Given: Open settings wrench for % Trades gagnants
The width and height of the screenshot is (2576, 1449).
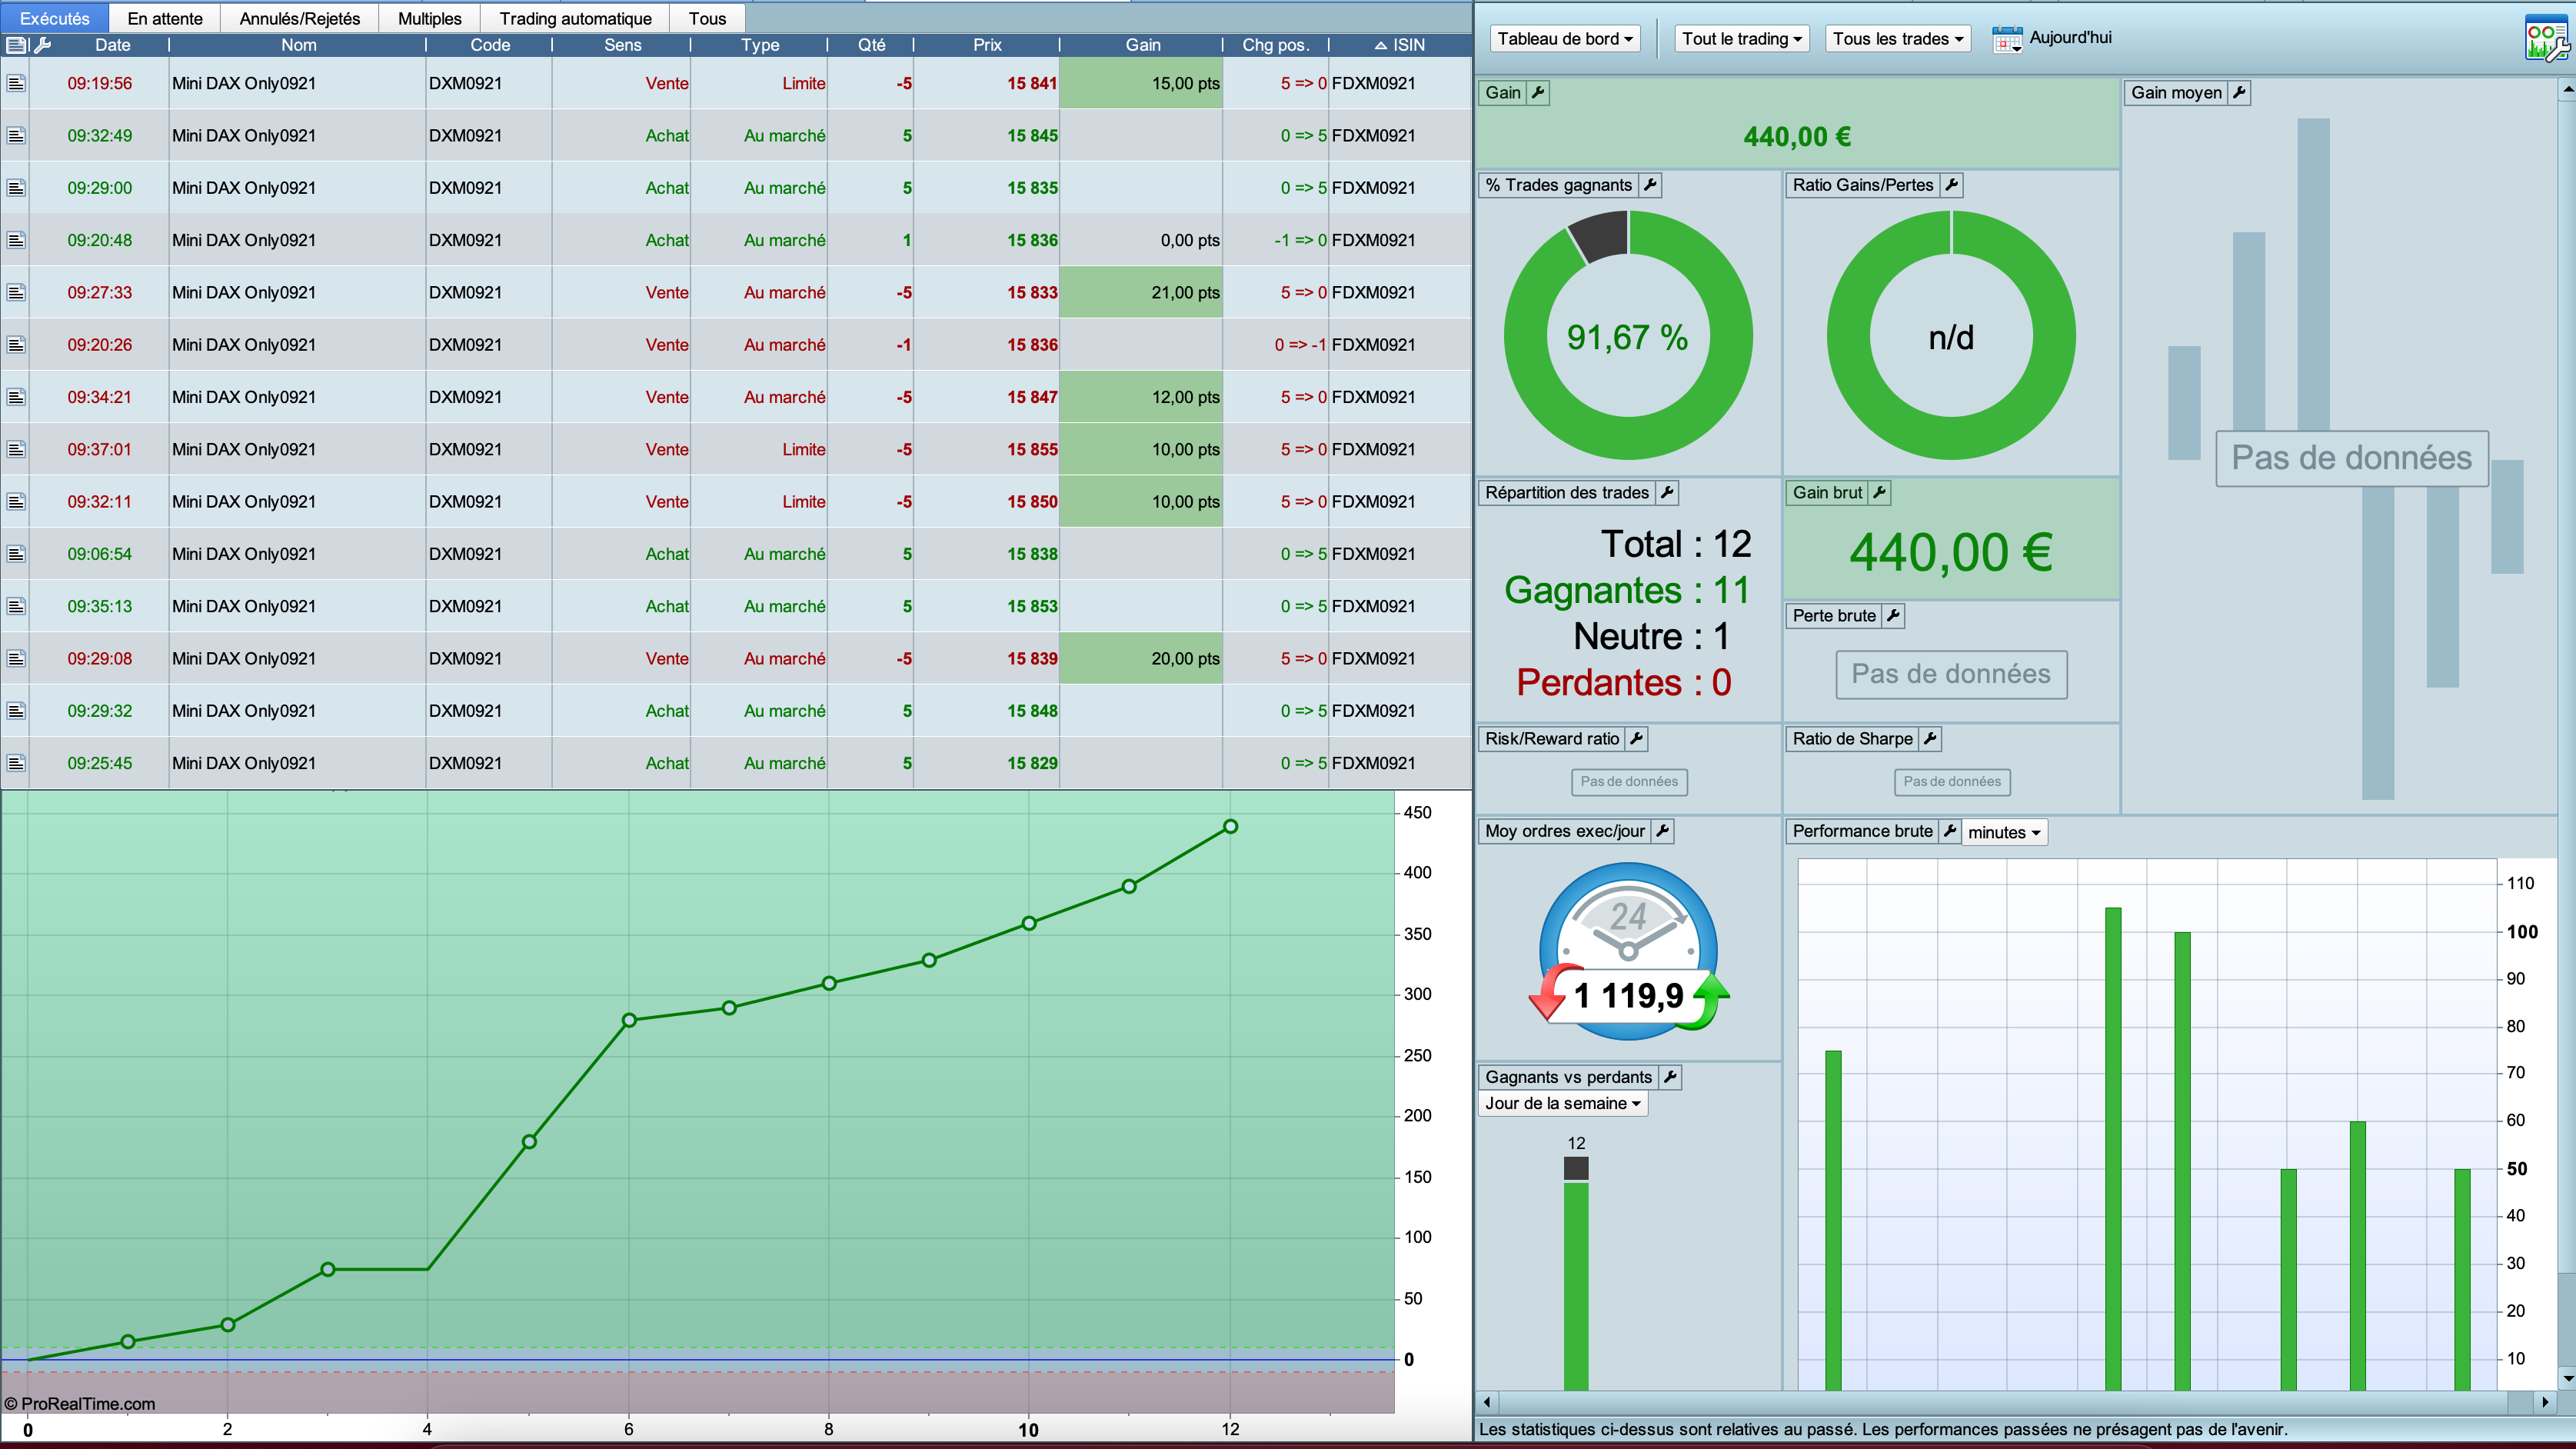Looking at the screenshot, I should click(x=1650, y=185).
